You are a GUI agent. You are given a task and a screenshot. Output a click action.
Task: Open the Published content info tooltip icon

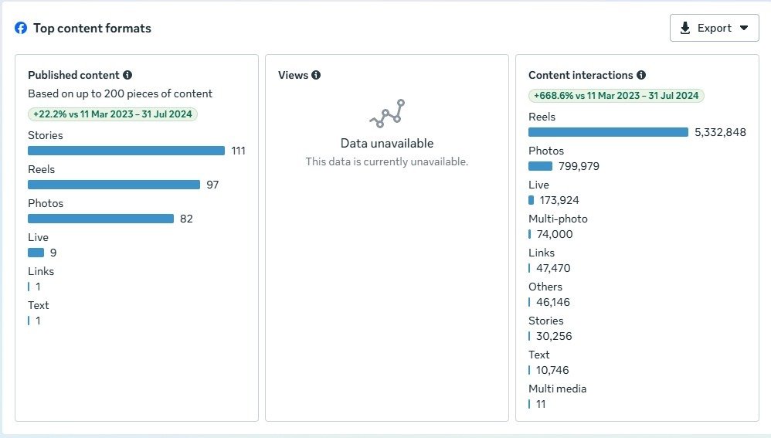pos(127,75)
